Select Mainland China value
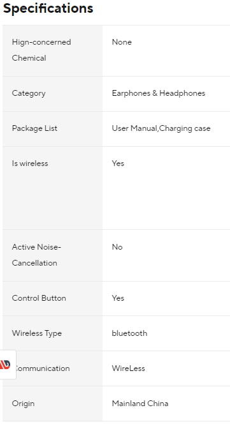The height and width of the screenshot is (424, 230). tap(140, 404)
